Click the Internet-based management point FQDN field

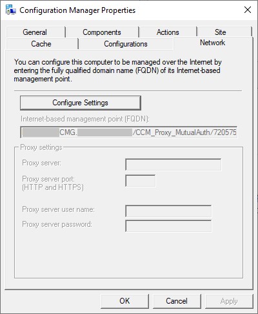129,132
